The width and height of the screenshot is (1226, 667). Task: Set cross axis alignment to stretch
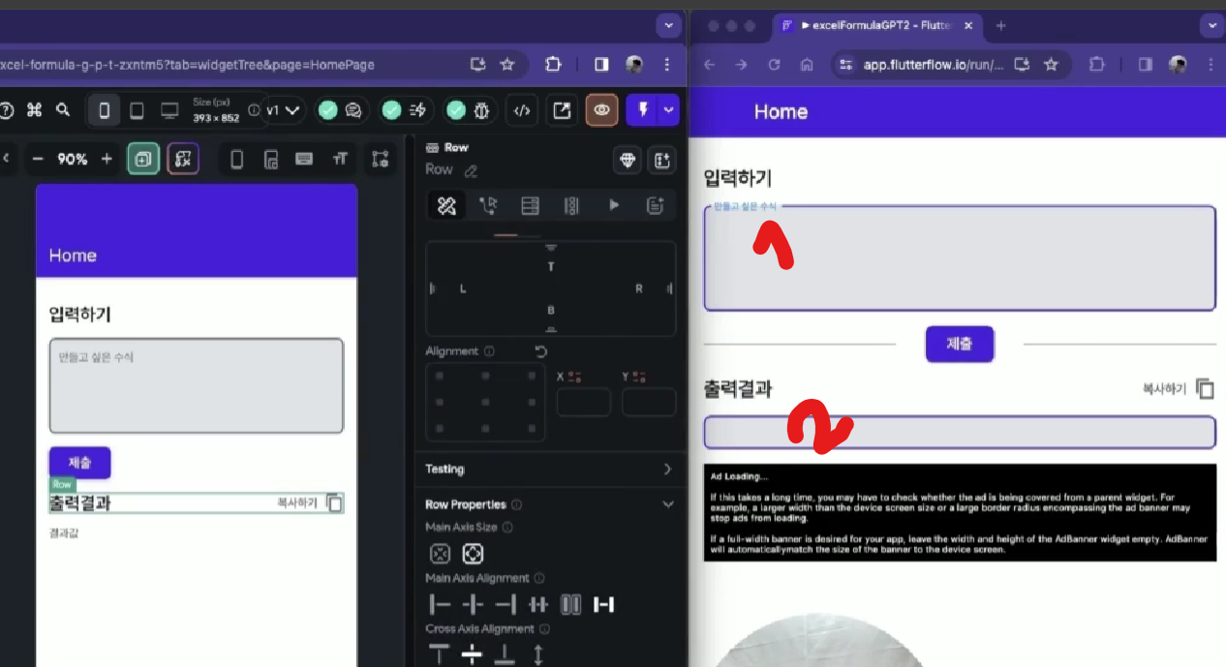[x=538, y=655]
